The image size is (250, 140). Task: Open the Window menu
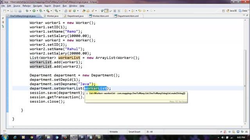click(73, 6)
